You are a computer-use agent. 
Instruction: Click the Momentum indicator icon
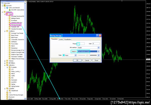coord(10,48)
